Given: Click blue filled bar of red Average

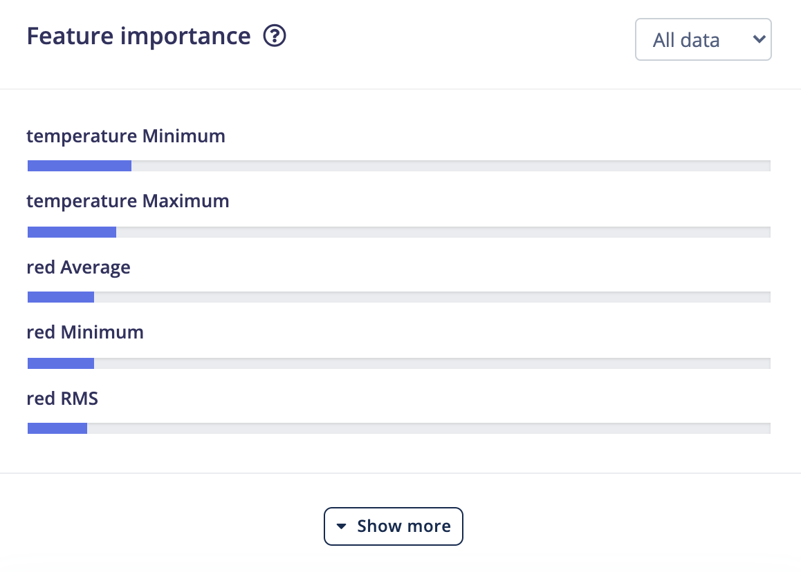Looking at the screenshot, I should coord(61,297).
